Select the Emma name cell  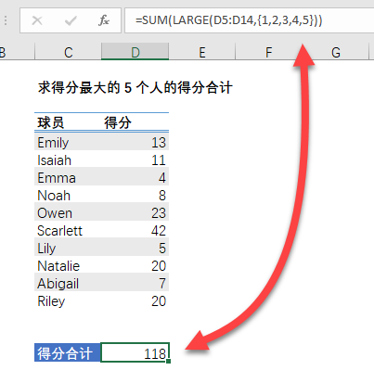(x=68, y=178)
